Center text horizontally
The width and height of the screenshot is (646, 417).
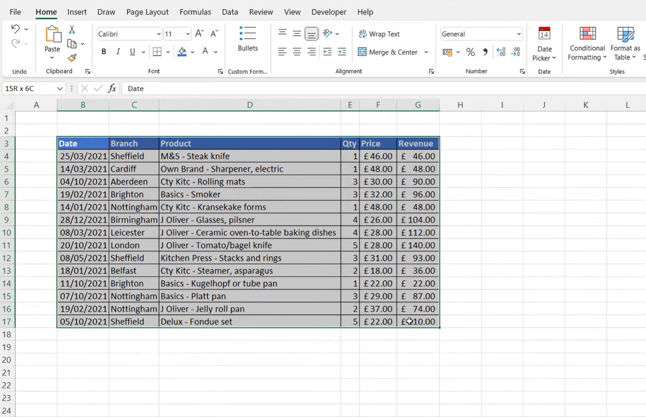tap(297, 52)
